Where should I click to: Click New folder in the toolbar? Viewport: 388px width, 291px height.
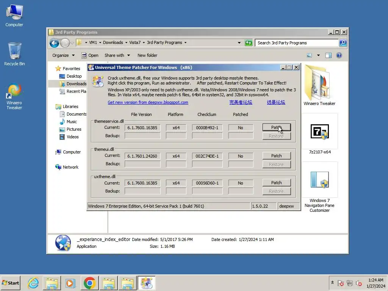(x=147, y=55)
